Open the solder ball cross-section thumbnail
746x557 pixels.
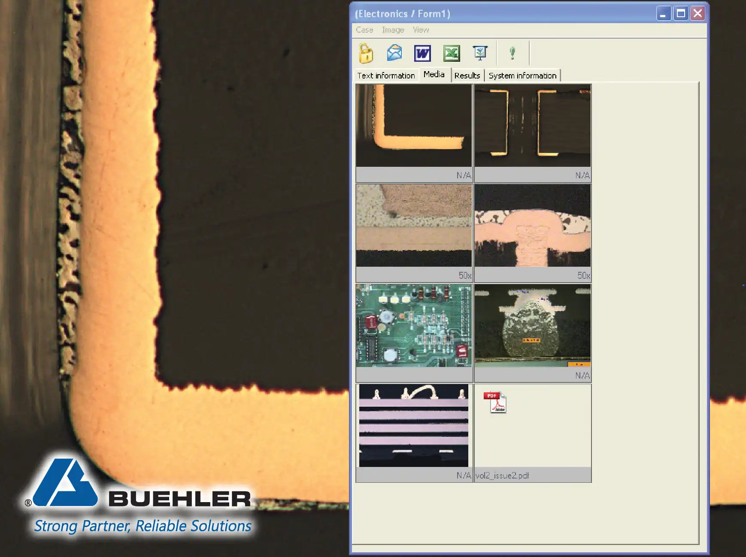tap(532, 326)
